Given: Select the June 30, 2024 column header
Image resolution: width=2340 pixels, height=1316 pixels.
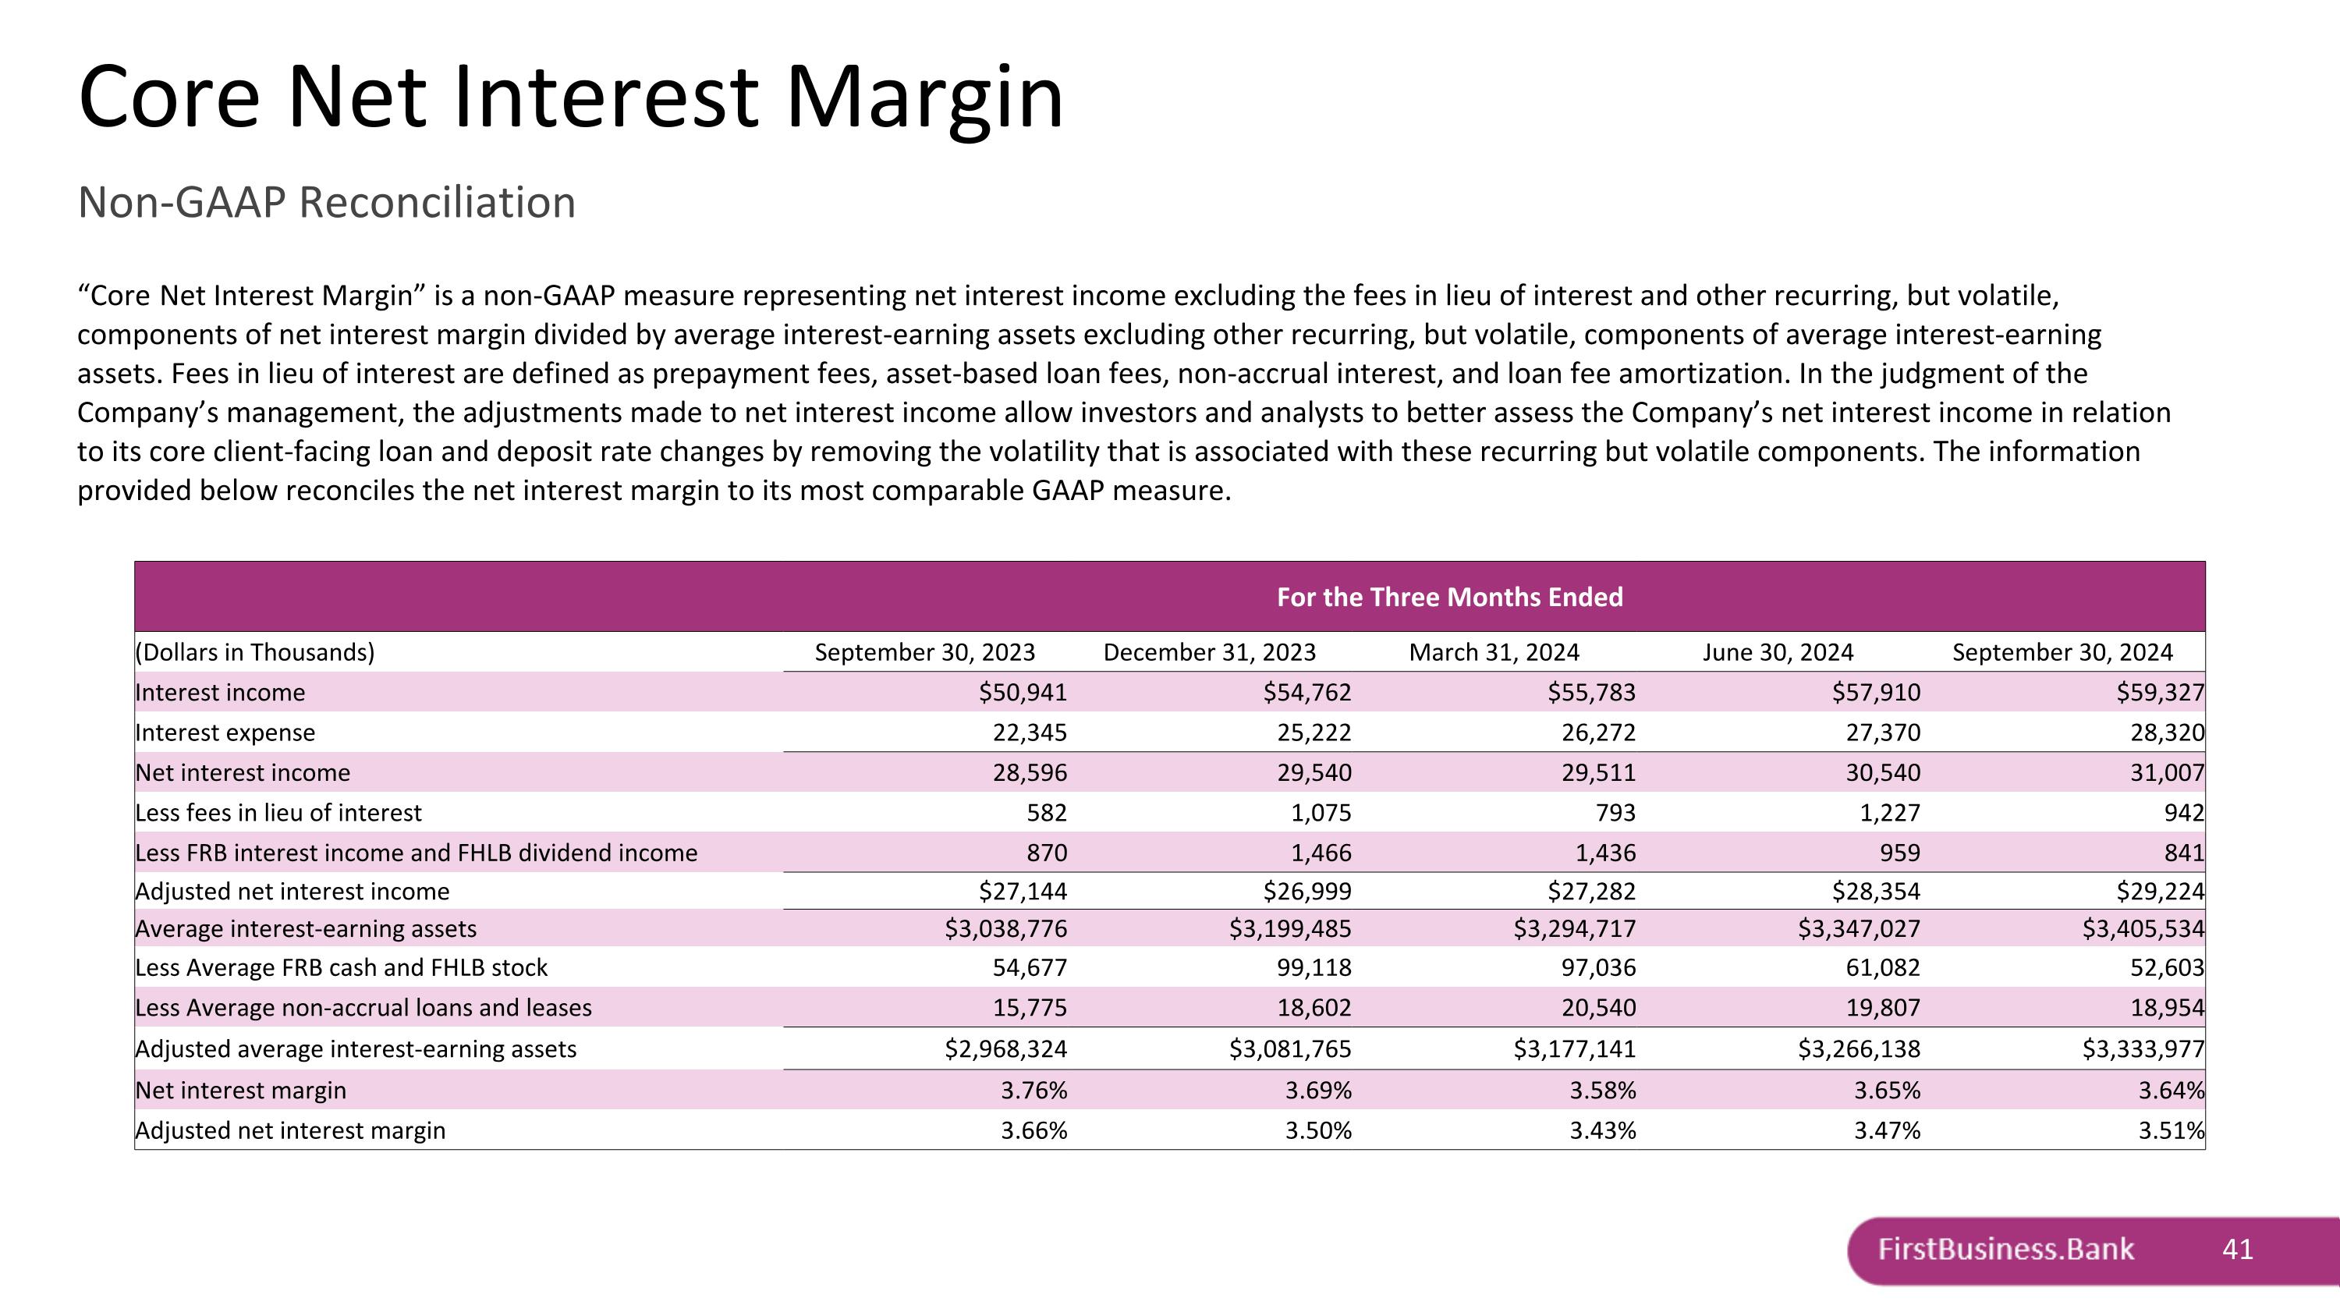Looking at the screenshot, I should coord(1778,652).
